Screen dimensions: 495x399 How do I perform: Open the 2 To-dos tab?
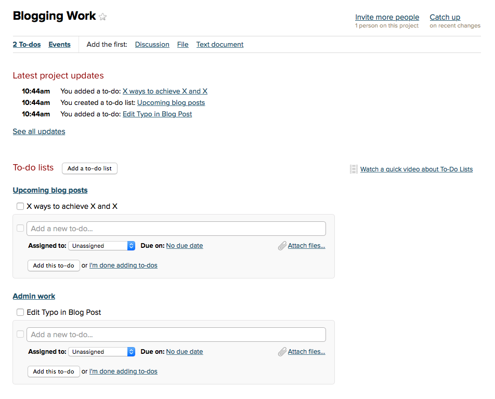click(27, 45)
